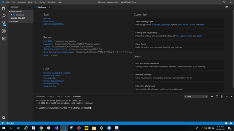Click the editor vertical scrollbar

(233, 49)
